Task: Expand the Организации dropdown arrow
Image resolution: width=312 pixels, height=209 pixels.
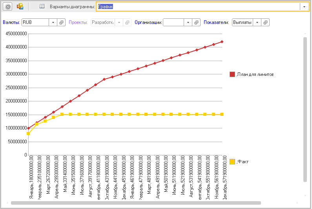Action: click(x=188, y=23)
